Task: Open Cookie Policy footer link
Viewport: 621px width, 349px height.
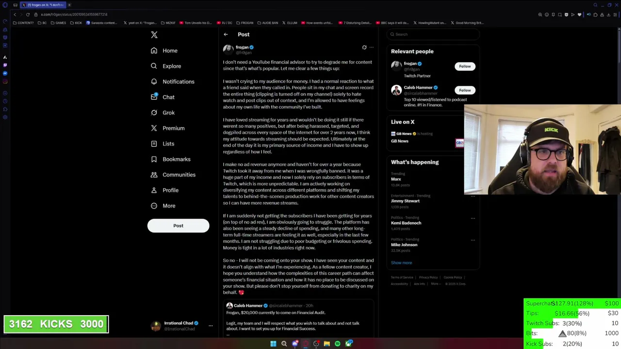Action: click(x=453, y=277)
